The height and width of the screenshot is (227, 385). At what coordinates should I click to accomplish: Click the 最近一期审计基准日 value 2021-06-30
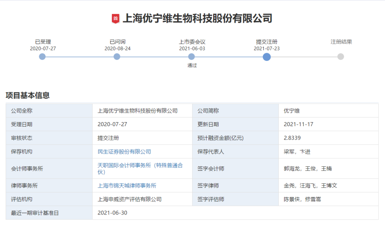pyautogui.click(x=112, y=213)
